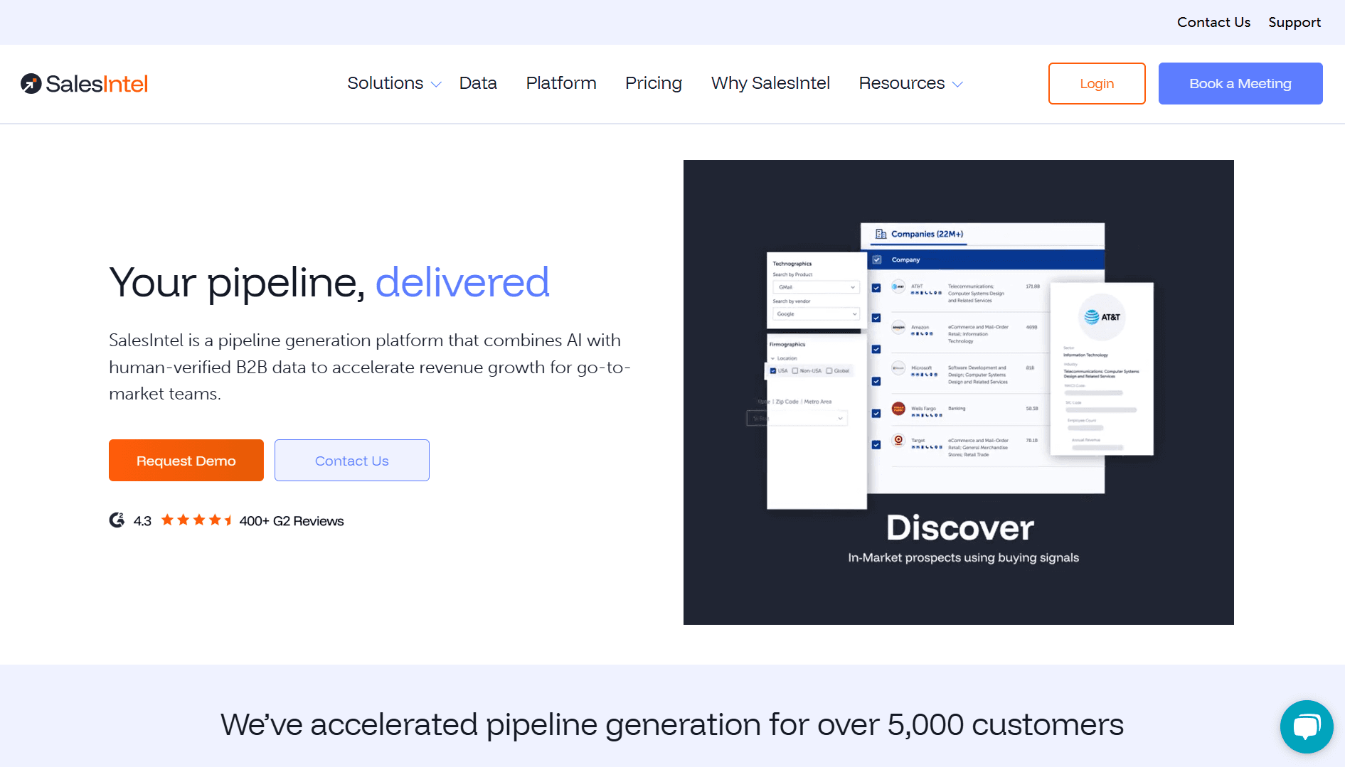Click the AT&T company logo in the list
This screenshot has width=1345, height=767.
pyautogui.click(x=898, y=287)
